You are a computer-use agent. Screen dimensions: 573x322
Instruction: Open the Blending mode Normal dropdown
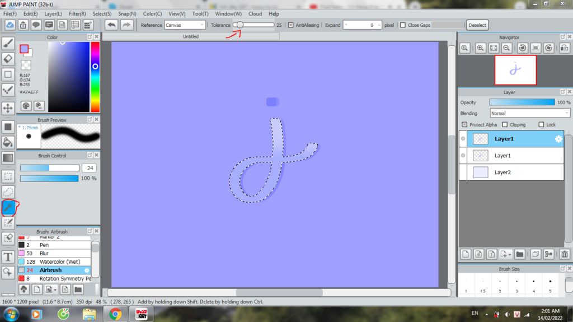click(529, 114)
